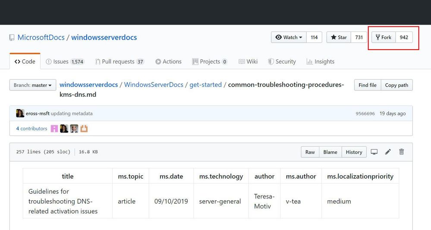Screen dimensions: 431x230
Task: Click the Copy path button
Action: pos(396,85)
